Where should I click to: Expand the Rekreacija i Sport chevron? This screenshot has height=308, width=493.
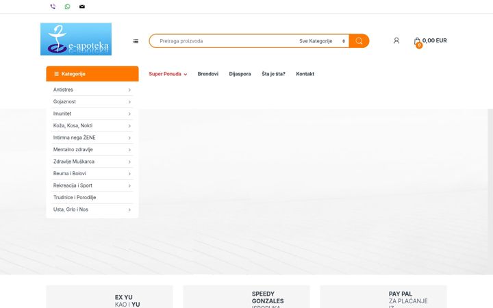point(129,185)
